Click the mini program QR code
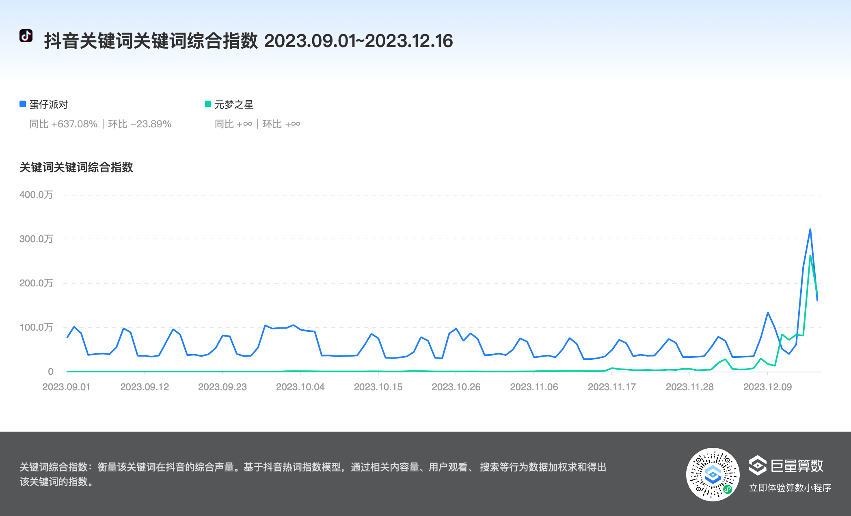851x516 pixels. click(713, 475)
